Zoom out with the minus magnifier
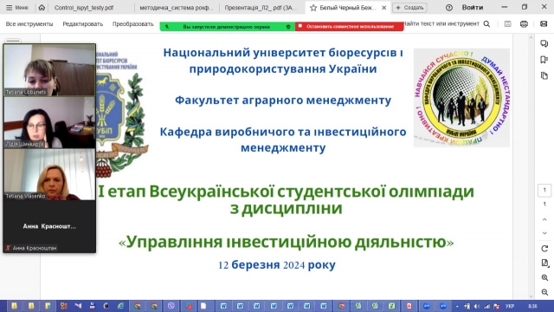The height and width of the screenshot is (312, 554). point(544,293)
